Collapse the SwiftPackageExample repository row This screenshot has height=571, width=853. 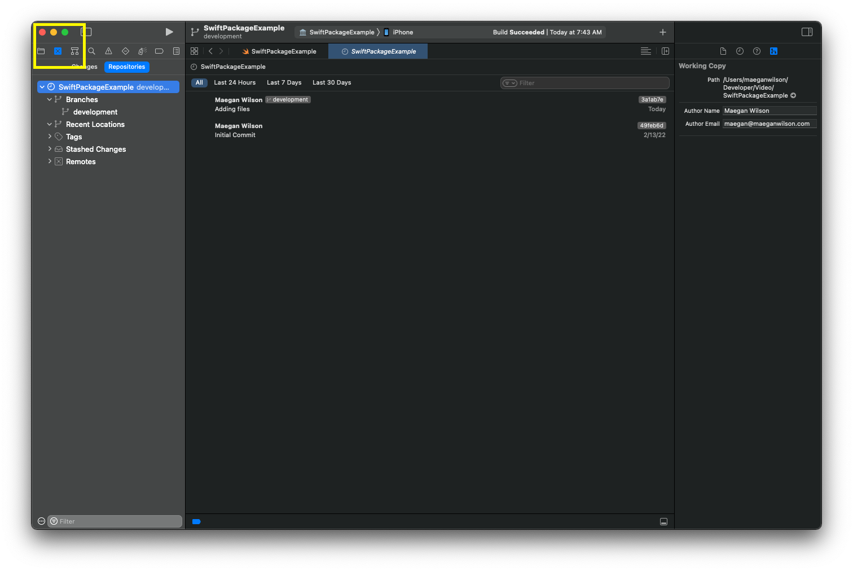point(42,87)
